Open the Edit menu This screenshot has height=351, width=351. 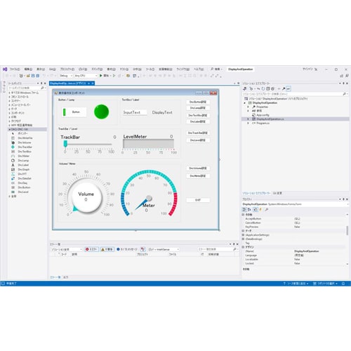coord(28,69)
